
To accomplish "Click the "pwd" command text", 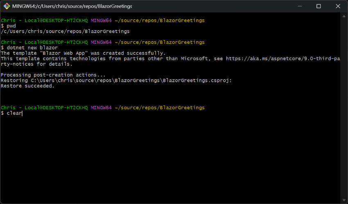I will [x=11, y=26].
